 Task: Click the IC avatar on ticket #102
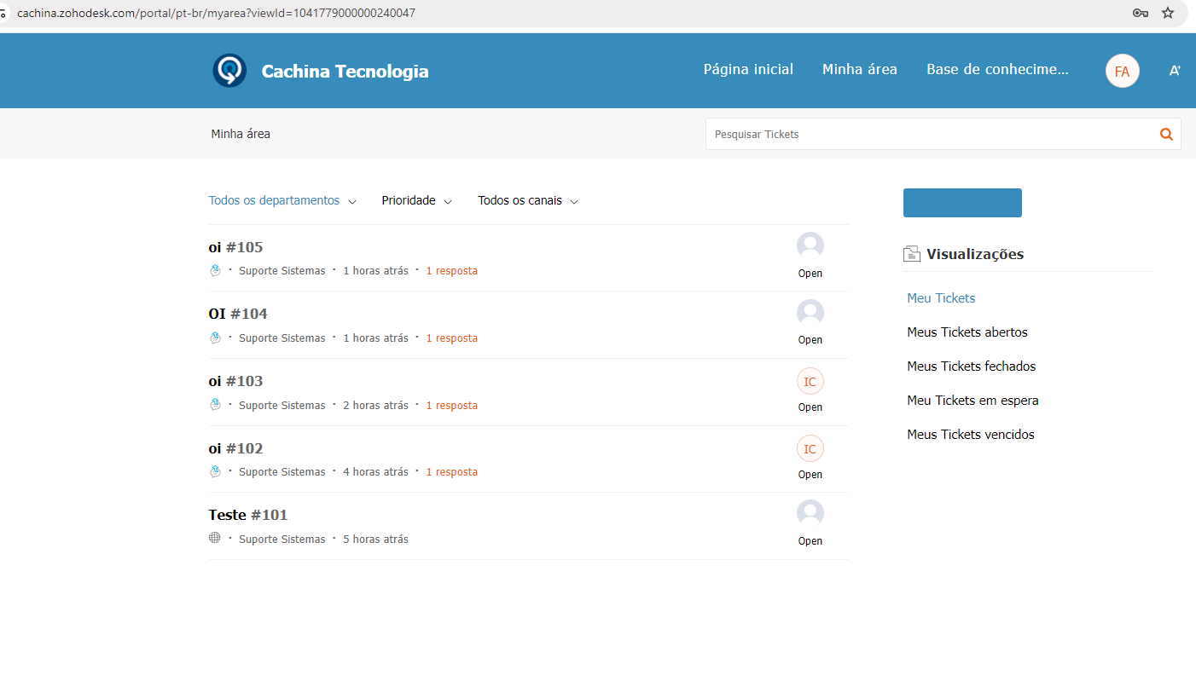coord(810,448)
